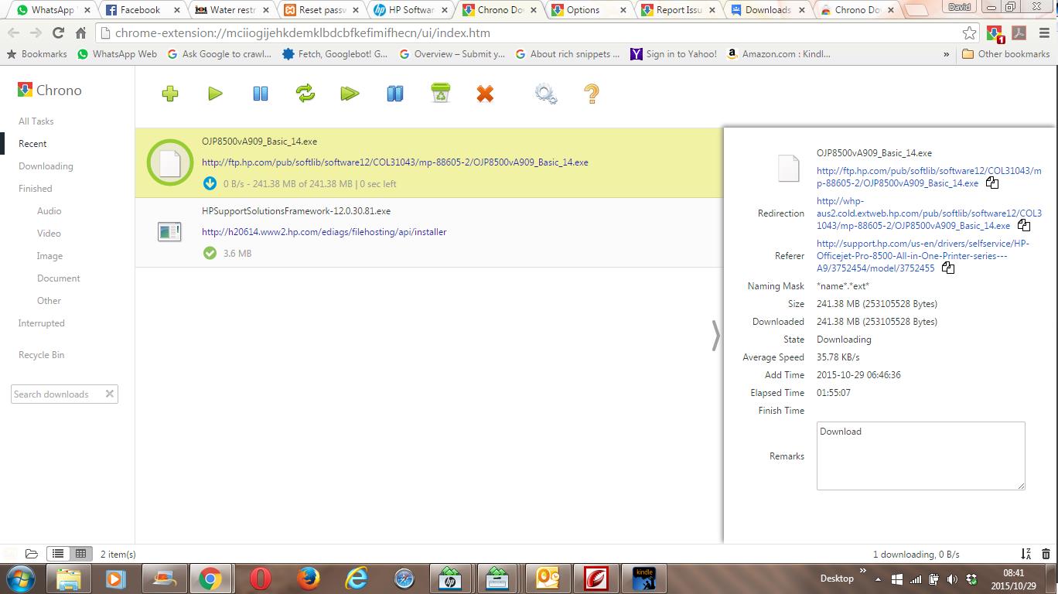The image size is (1058, 594).
Task: Delete task with the orange X icon
Action: [x=485, y=94]
